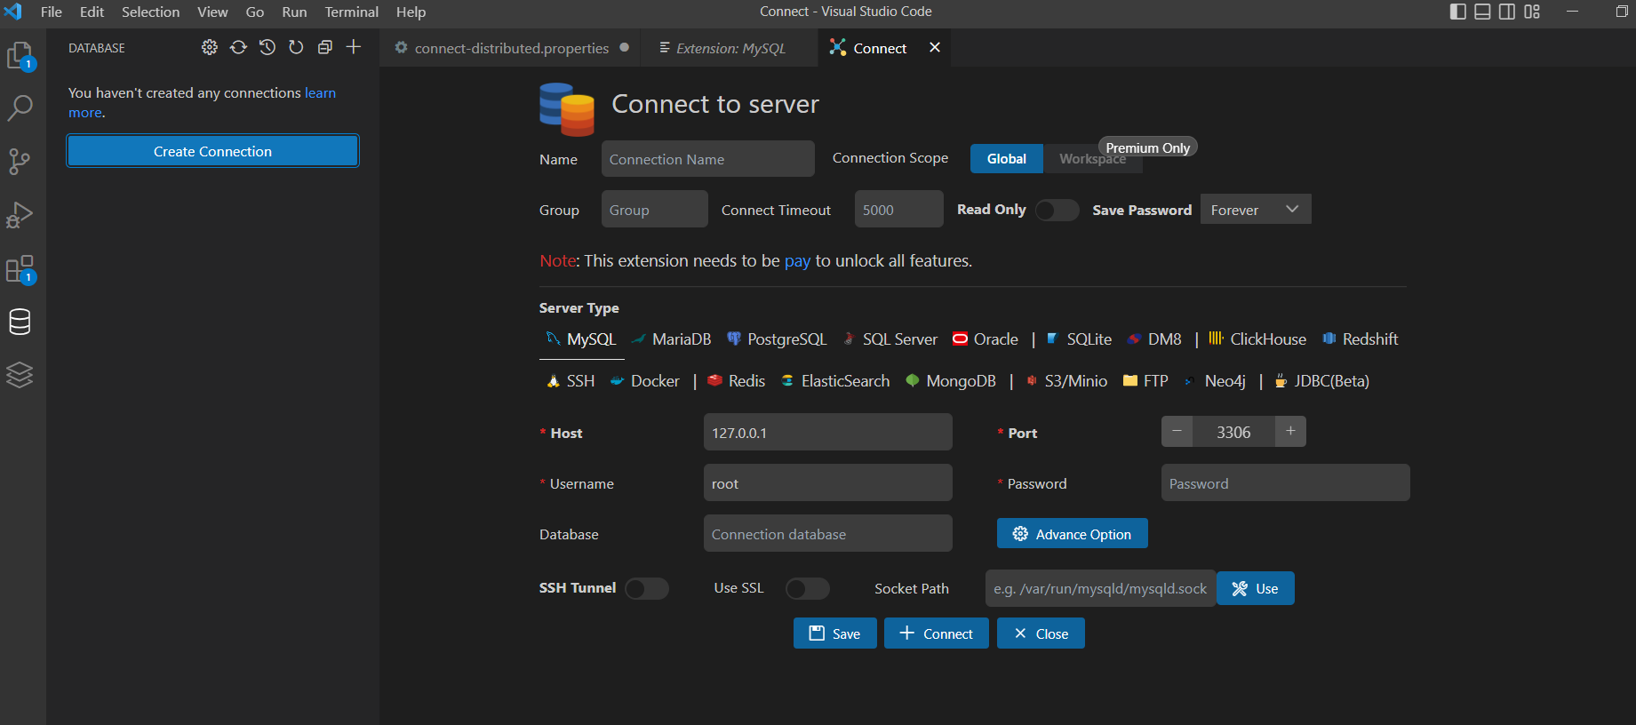Select MongoDB server type

[951, 381]
